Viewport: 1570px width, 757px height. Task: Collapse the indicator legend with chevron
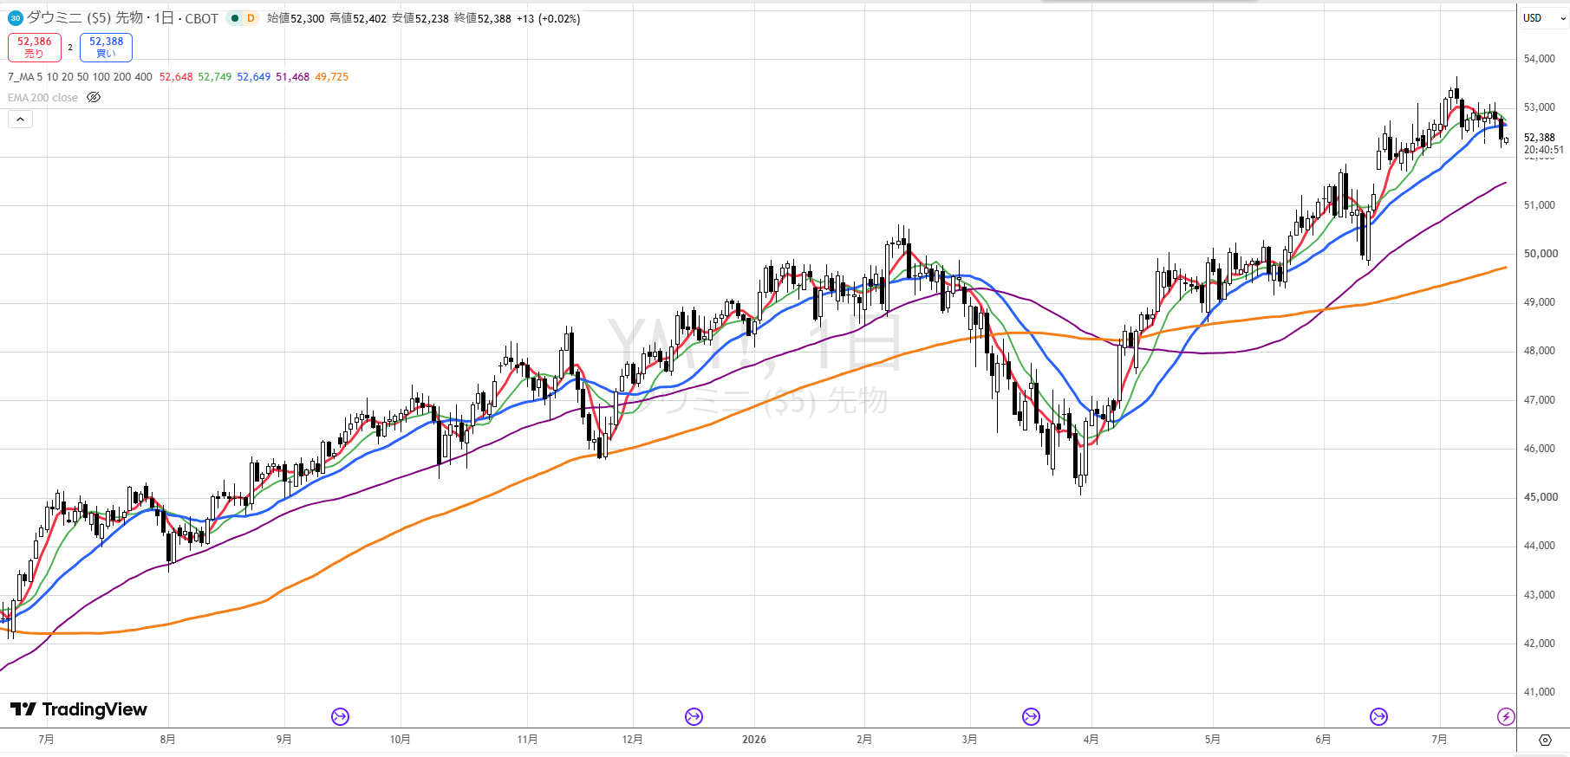[21, 120]
